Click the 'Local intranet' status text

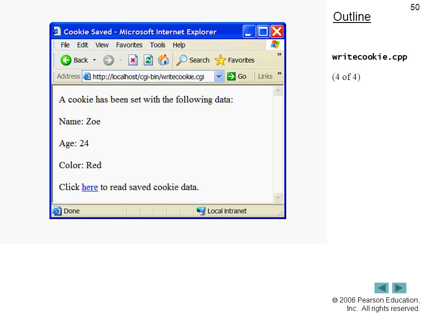click(227, 211)
